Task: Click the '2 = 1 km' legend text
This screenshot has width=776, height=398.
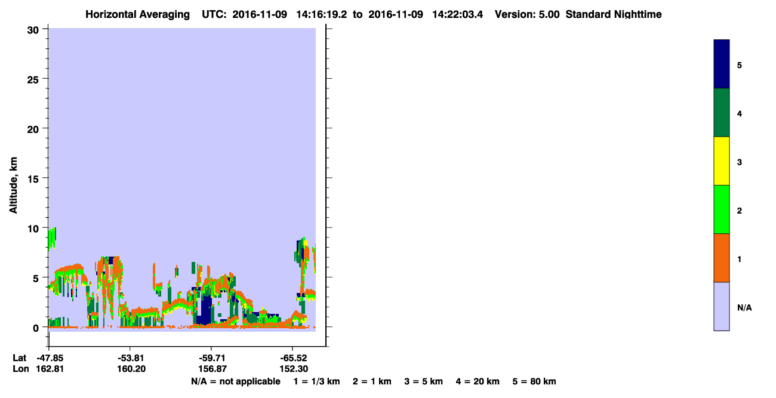Action: 372,381
